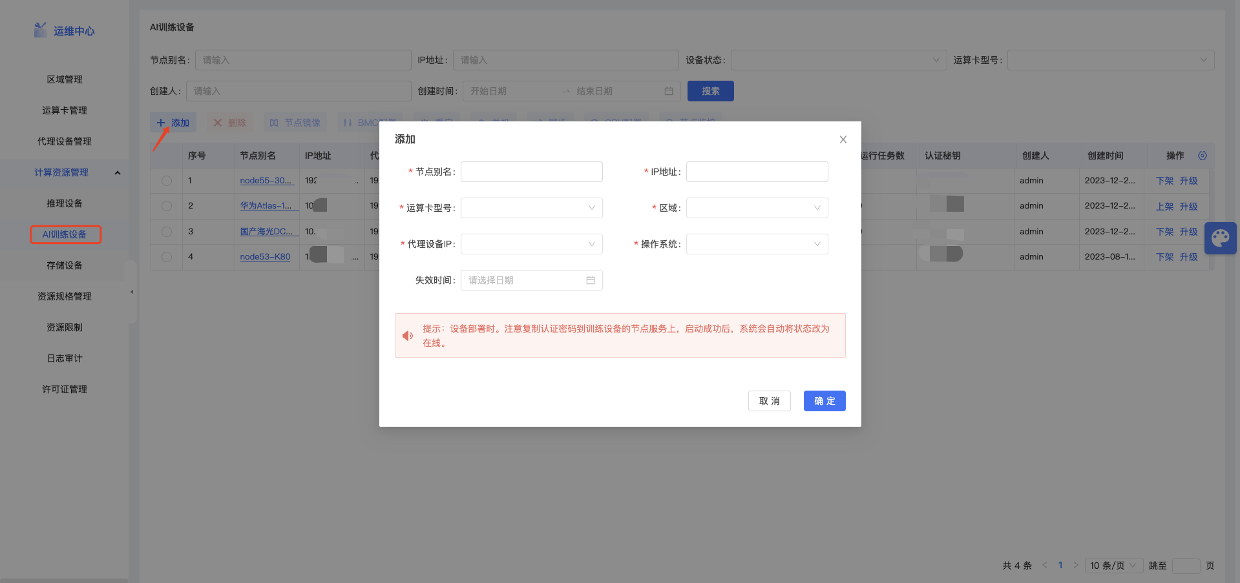This screenshot has height=583, width=1240.
Task: Click 下架 in row 3
Action: pyautogui.click(x=1164, y=232)
